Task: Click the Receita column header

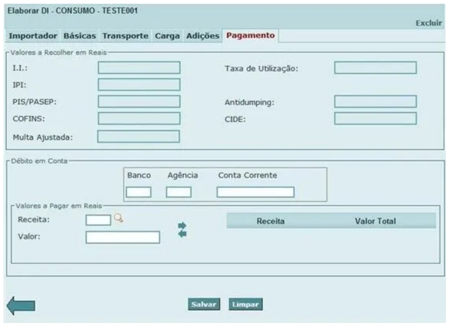Action: tap(270, 221)
